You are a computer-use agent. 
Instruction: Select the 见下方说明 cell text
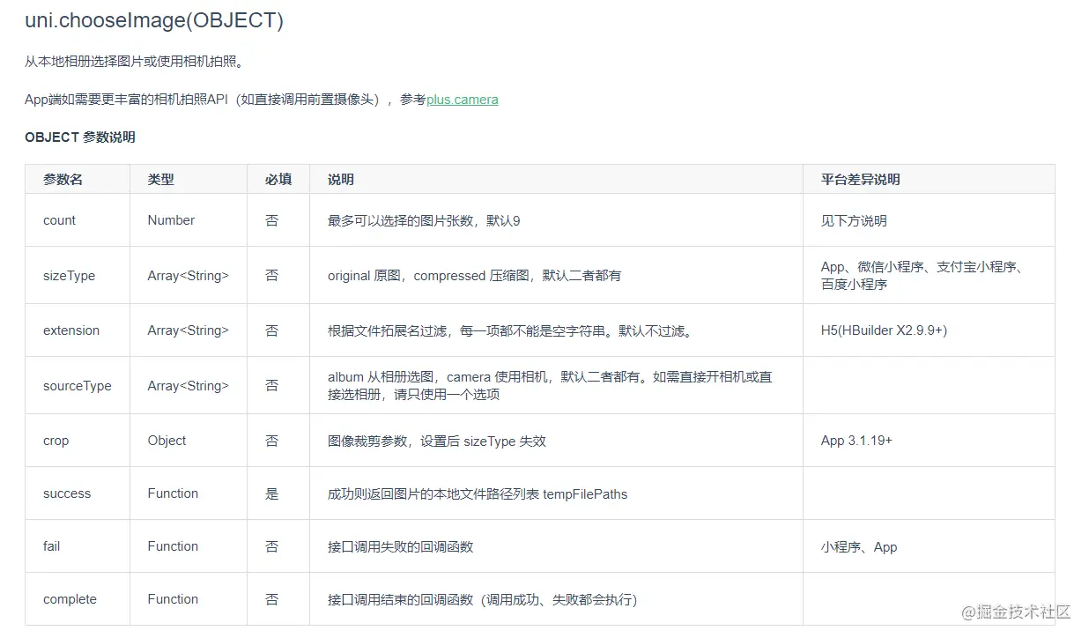(855, 220)
